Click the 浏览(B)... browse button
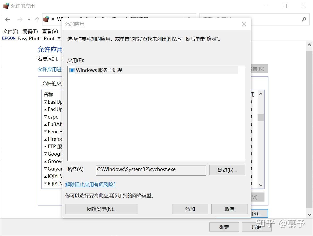313x236 pixels. (227, 170)
